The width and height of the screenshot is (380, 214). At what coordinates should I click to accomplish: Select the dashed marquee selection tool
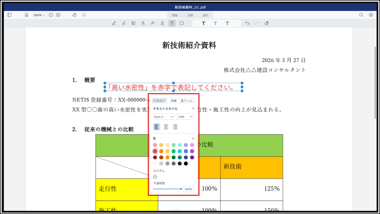pos(84,15)
